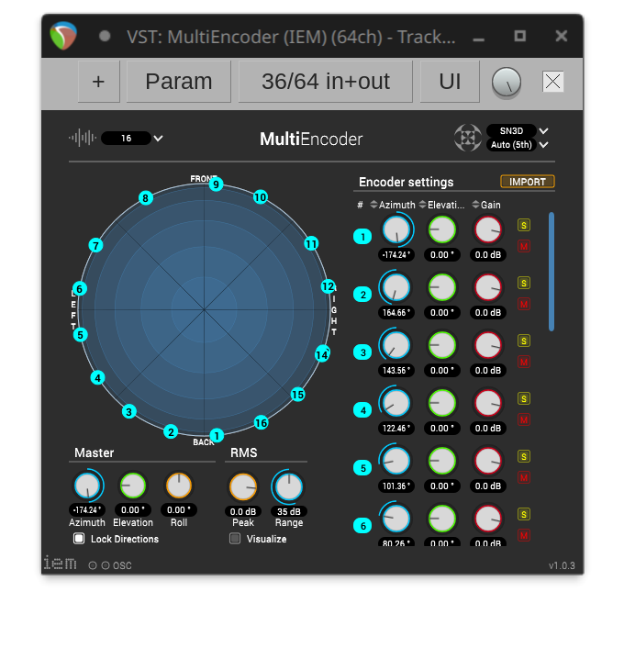Import encoder settings with IMPORT button
624x659 pixels.
coord(528,182)
